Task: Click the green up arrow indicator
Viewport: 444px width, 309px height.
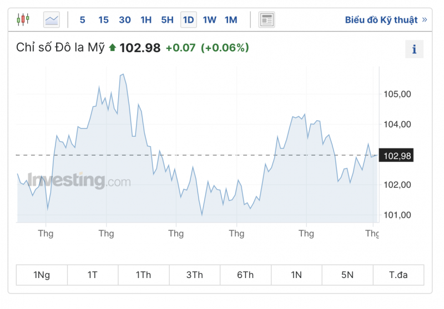Action: coord(113,48)
